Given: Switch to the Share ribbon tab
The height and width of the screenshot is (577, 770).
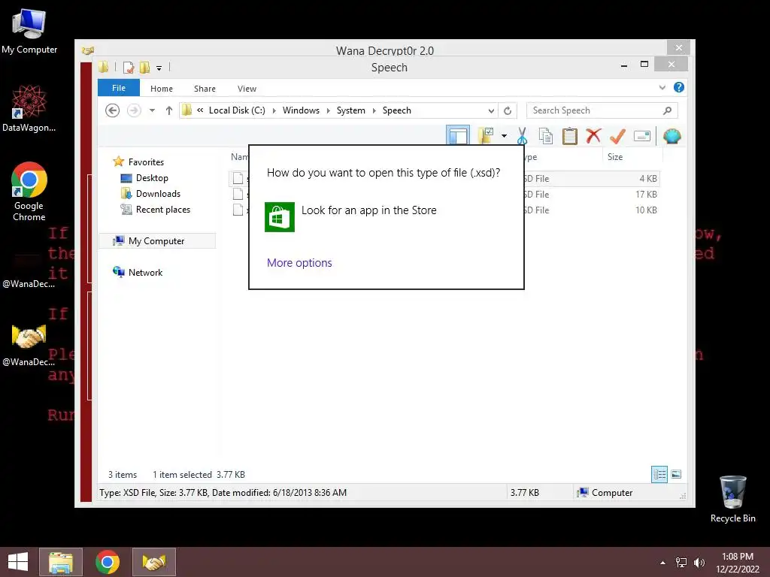Looking at the screenshot, I should pos(205,89).
